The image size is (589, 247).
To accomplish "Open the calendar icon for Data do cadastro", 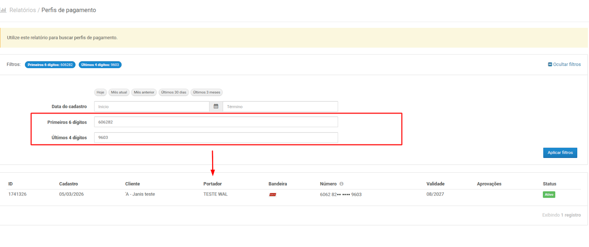I will (216, 106).
